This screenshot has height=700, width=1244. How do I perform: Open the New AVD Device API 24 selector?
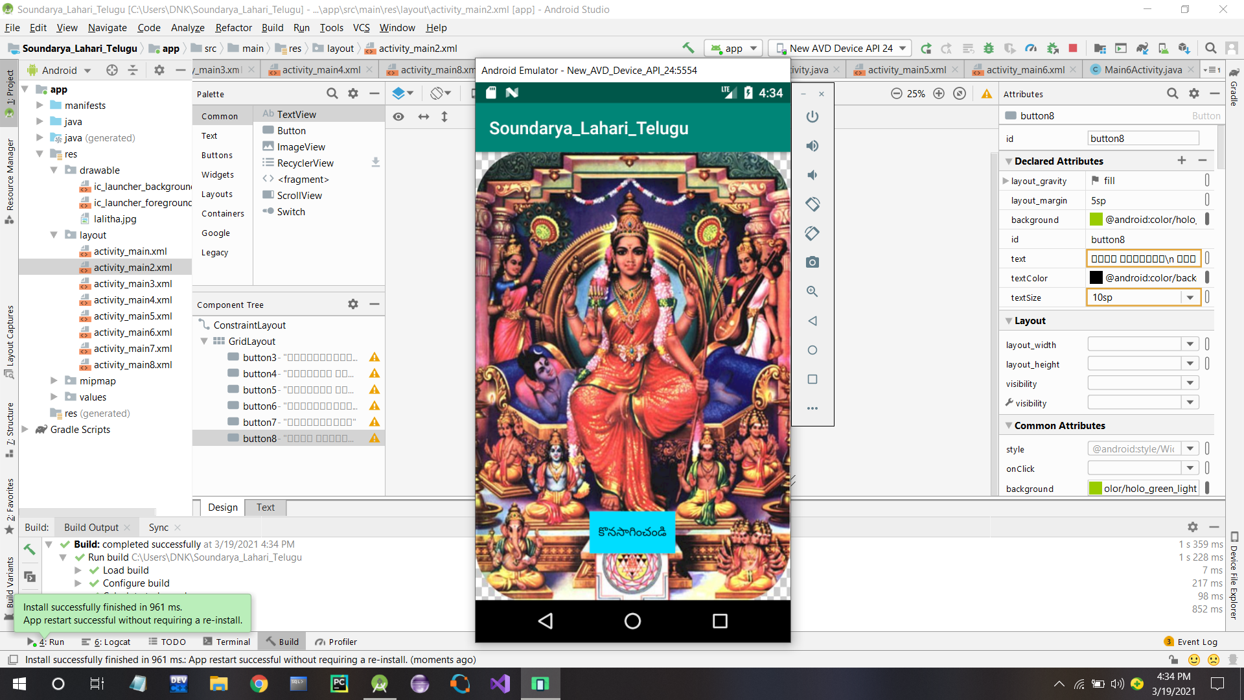839,48
